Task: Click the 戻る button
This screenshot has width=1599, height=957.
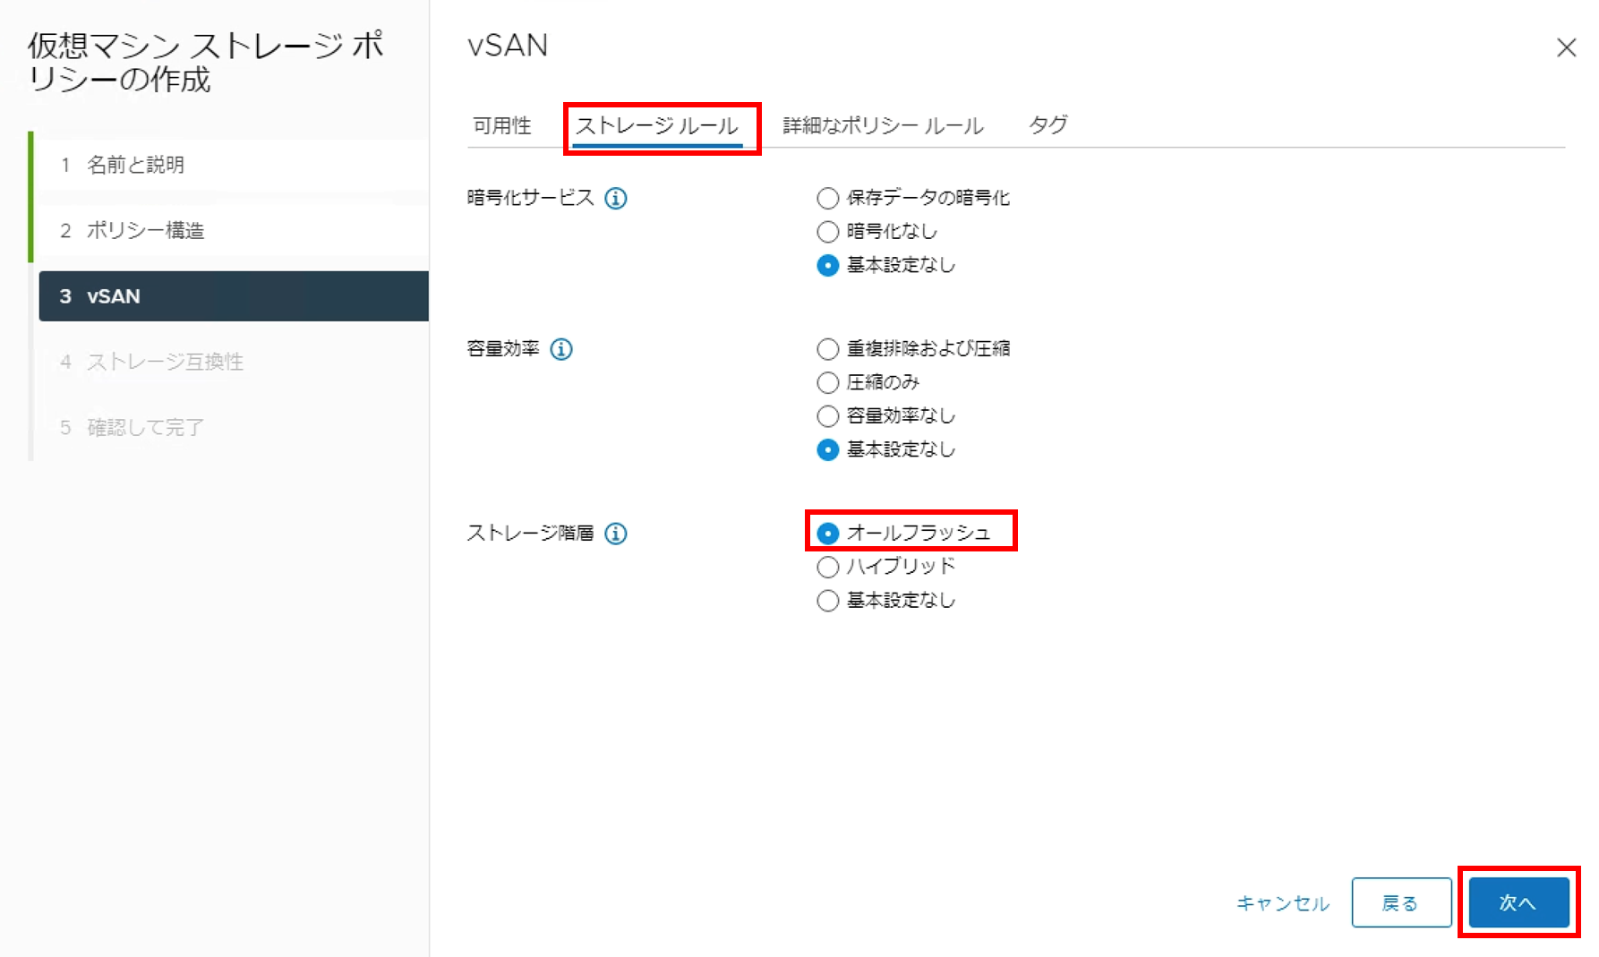Action: pos(1401,903)
